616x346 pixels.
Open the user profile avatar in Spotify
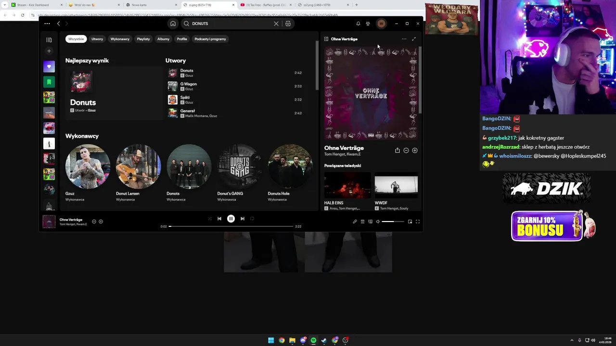[381, 24]
